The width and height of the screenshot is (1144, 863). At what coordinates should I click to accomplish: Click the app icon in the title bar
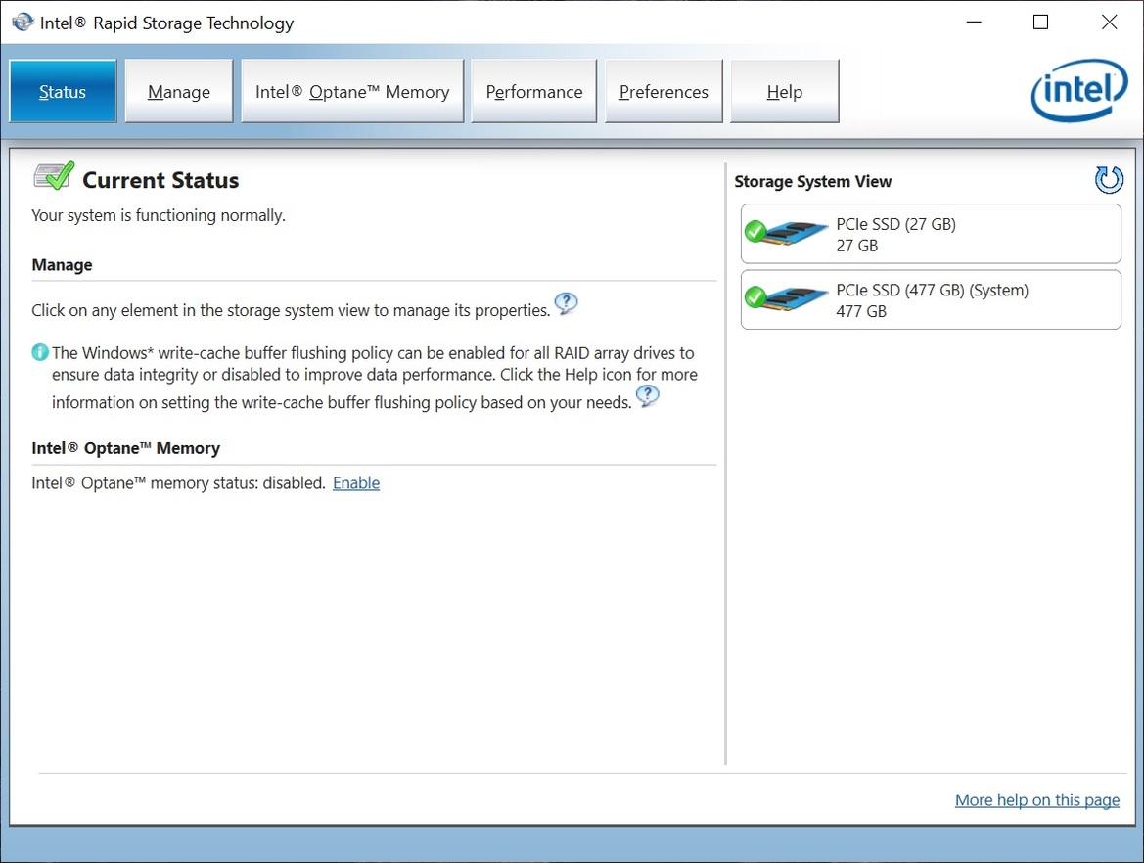[23, 22]
